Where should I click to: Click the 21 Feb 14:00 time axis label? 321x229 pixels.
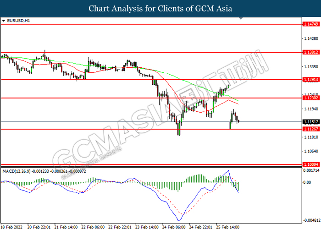click(66, 227)
